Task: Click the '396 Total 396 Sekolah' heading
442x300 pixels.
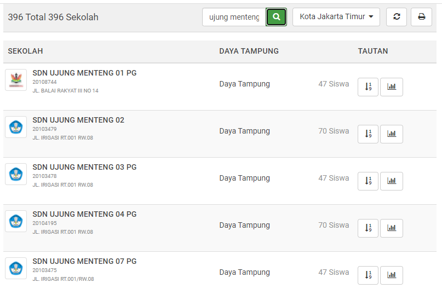Action: point(53,17)
